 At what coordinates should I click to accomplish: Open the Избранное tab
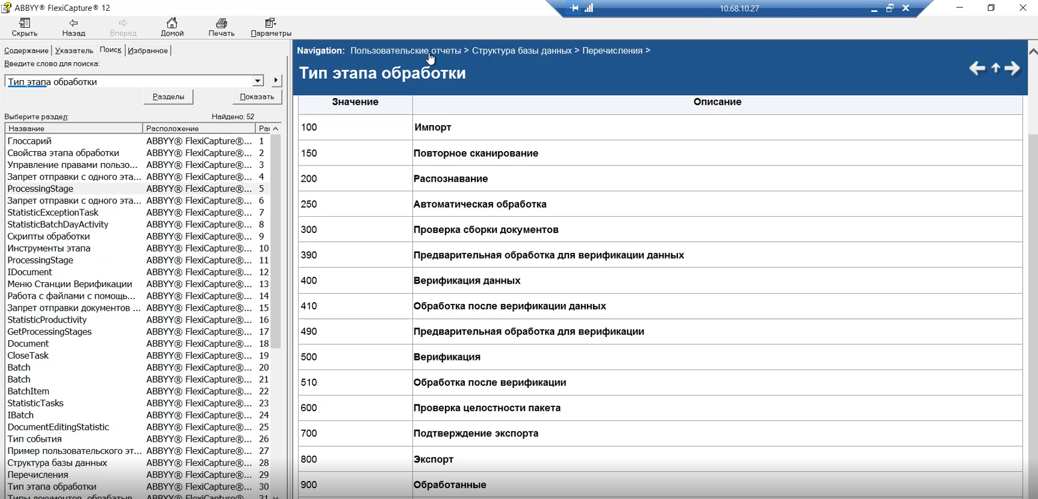[x=148, y=51]
